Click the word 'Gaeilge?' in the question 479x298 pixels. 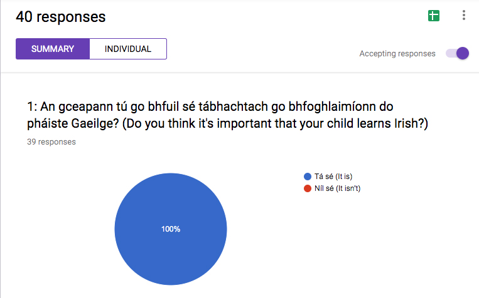[x=95, y=124]
